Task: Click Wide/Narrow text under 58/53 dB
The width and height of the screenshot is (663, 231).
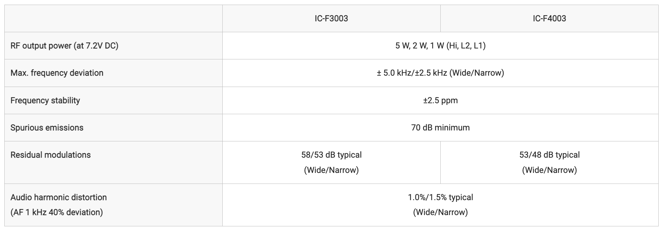Action: point(331,170)
